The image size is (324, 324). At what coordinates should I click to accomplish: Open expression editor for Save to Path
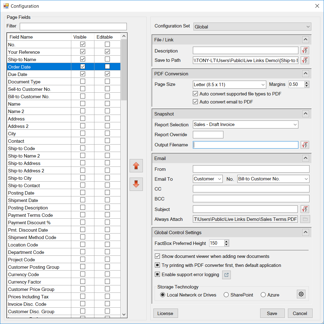(305, 60)
